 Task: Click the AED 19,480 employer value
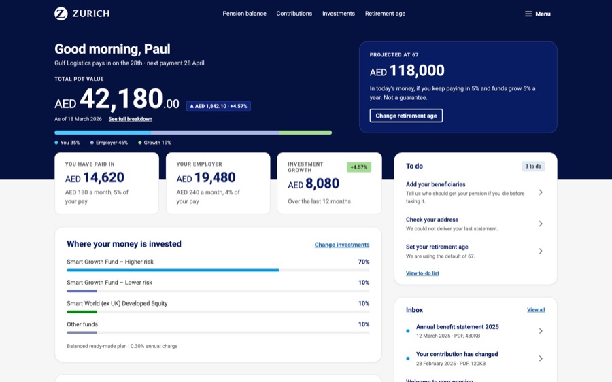(x=205, y=177)
